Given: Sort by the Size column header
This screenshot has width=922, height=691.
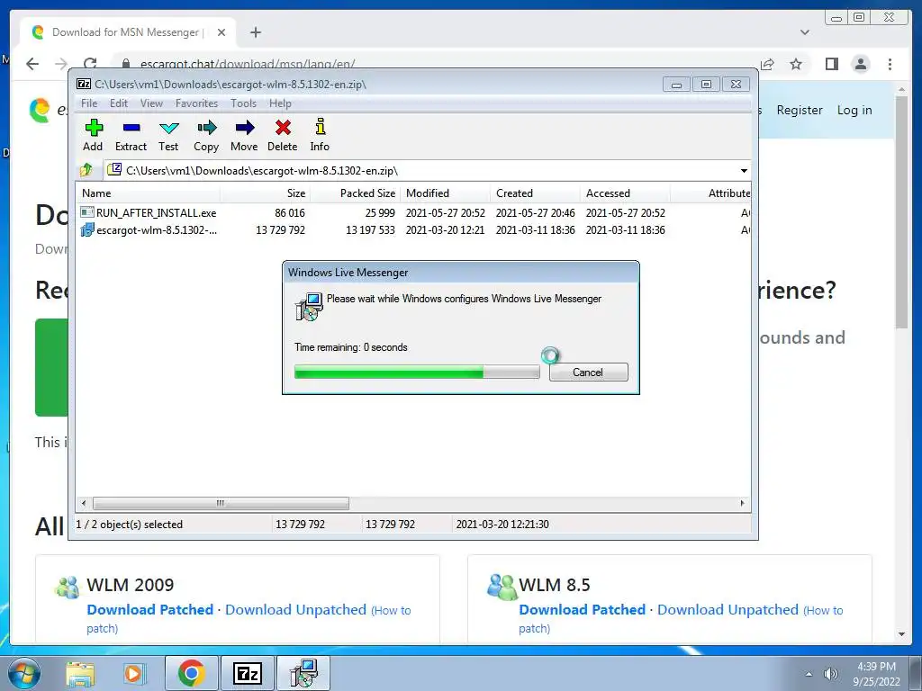Looking at the screenshot, I should point(266,193).
